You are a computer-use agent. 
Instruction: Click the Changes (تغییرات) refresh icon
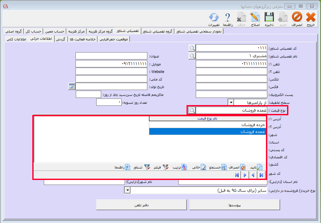[x=214, y=17]
